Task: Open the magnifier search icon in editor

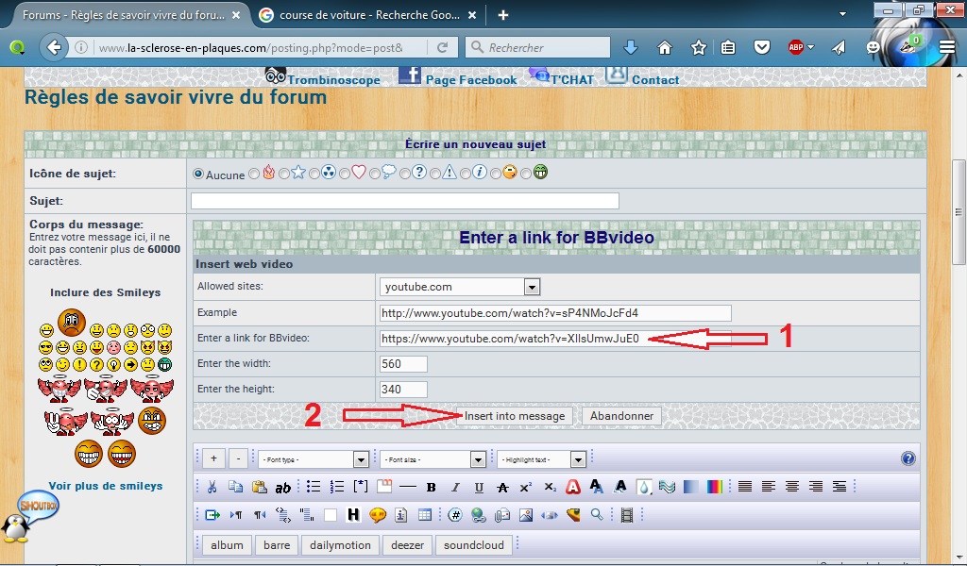Action: coord(597,514)
